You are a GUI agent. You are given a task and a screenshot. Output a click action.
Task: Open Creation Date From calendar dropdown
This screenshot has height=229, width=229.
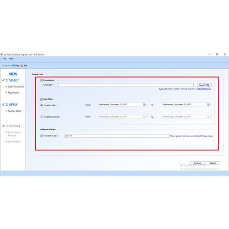click(145, 104)
